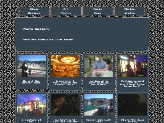Open the Music page
The height and width of the screenshot is (123, 164).
point(98,9)
